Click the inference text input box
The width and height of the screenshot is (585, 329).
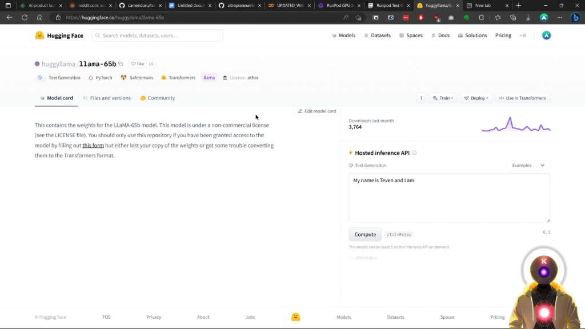tap(449, 198)
